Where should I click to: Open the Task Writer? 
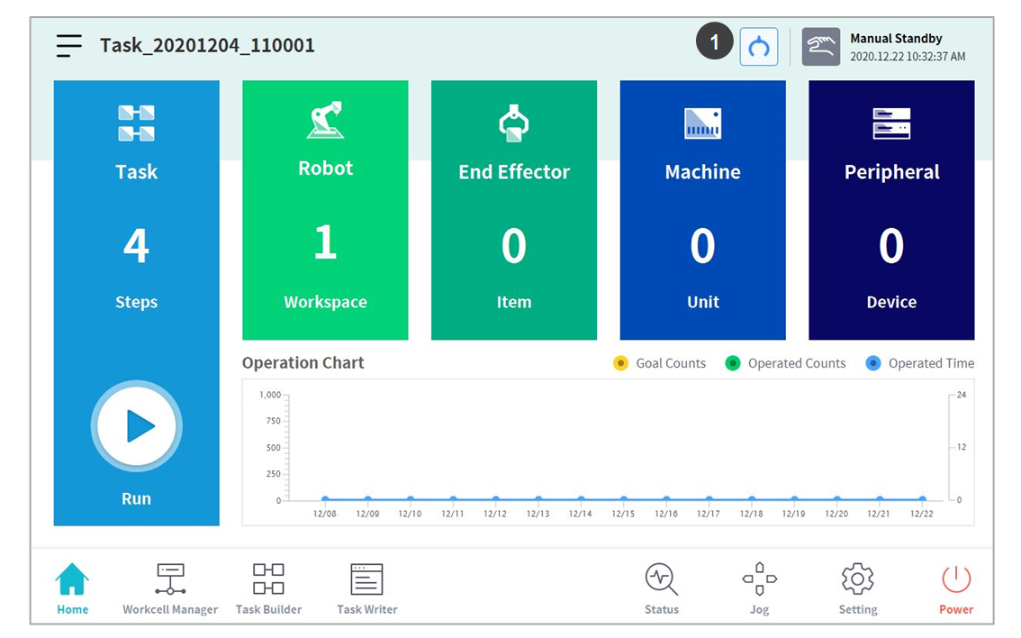click(x=366, y=588)
